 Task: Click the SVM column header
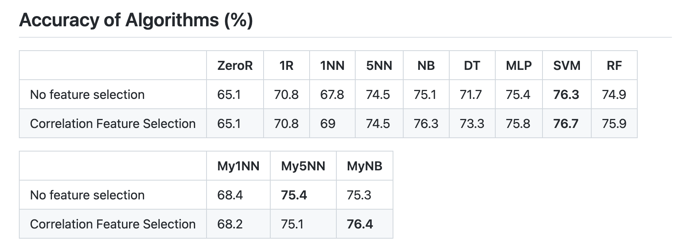tap(566, 66)
